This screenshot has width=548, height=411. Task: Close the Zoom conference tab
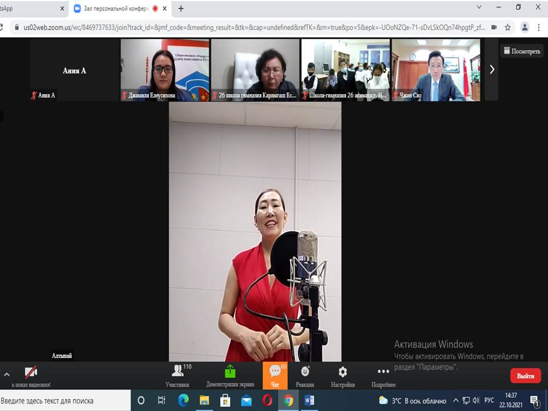click(164, 9)
